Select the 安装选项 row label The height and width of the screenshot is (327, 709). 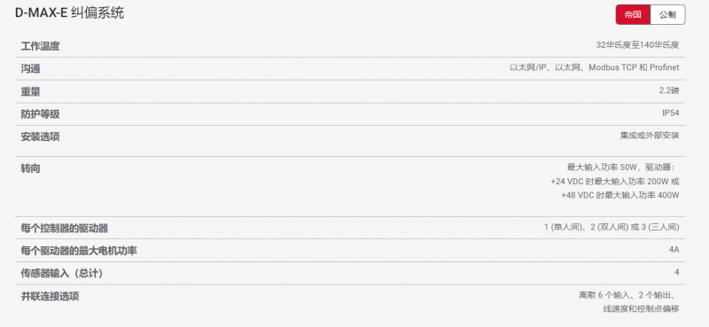(40, 136)
